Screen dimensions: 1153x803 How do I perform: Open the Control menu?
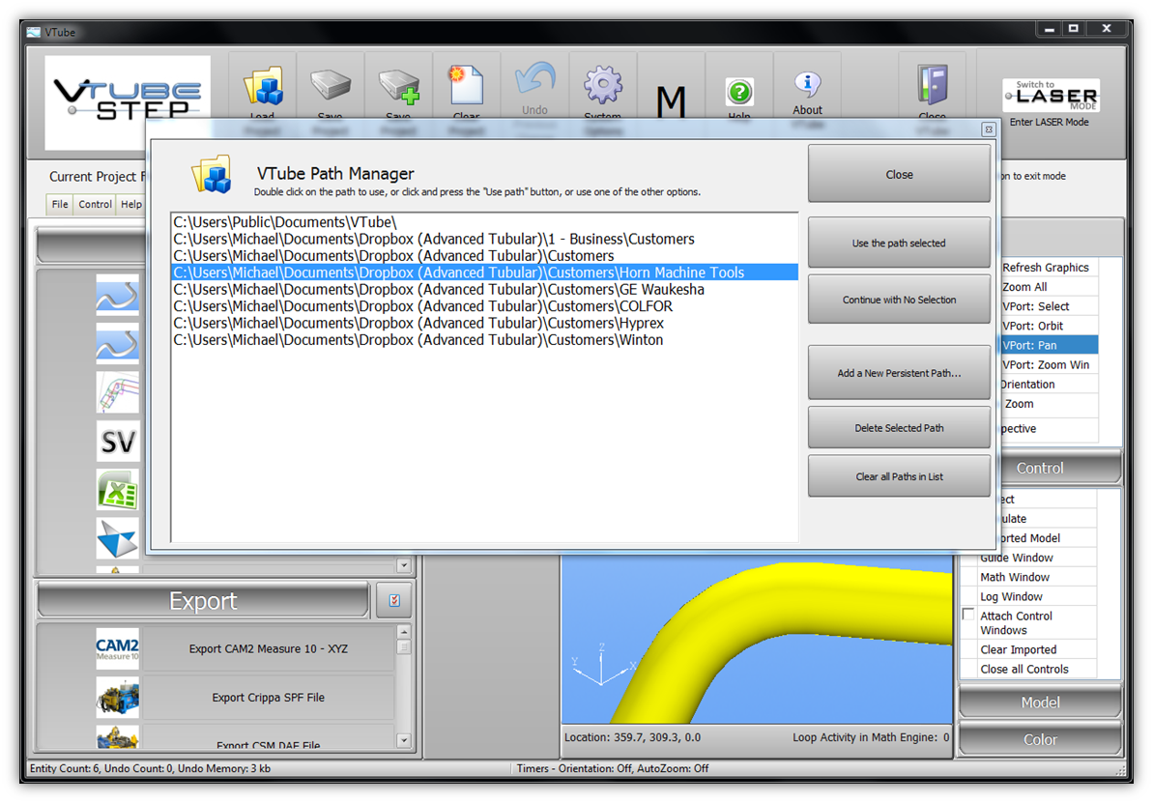tap(95, 204)
